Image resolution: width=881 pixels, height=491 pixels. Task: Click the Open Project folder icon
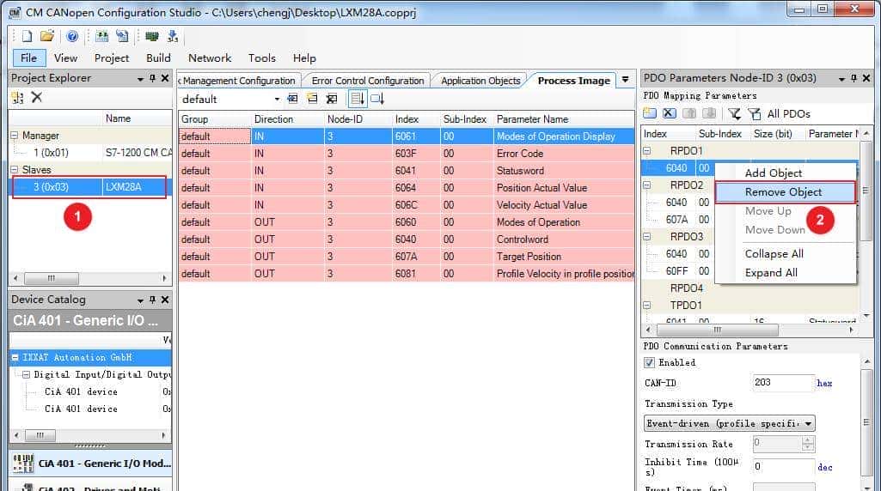tap(47, 36)
